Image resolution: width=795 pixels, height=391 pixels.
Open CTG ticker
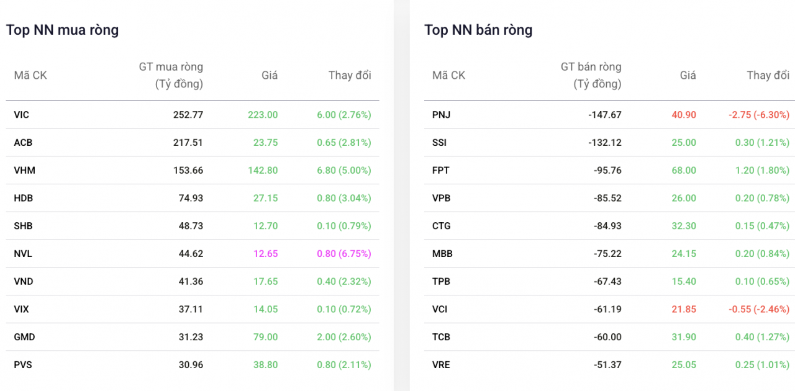point(442,226)
